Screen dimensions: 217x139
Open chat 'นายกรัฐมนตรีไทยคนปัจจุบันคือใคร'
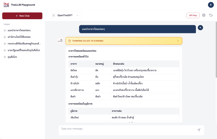(x=22, y=50)
